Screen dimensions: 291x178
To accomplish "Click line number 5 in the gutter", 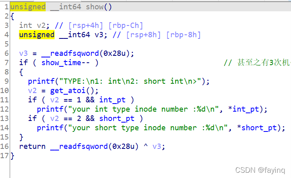I will pyautogui.click(x=6, y=44).
